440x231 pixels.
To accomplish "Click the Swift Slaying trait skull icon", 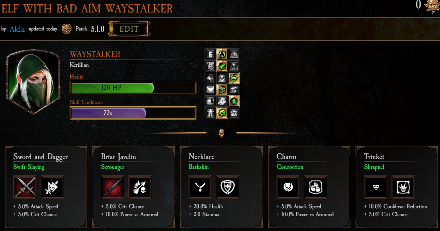I will pyautogui.click(x=52, y=187).
